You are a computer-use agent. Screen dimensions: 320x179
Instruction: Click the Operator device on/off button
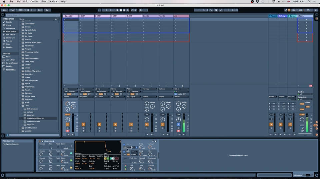(x=40, y=141)
